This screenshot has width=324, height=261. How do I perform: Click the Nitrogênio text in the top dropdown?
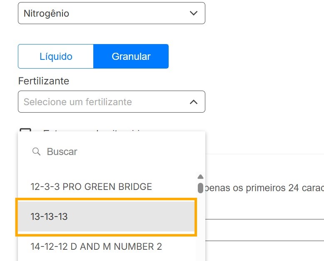point(46,13)
